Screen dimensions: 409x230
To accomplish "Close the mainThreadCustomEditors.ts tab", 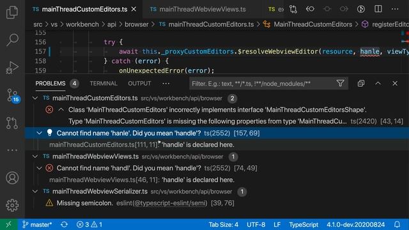I will [134, 9].
